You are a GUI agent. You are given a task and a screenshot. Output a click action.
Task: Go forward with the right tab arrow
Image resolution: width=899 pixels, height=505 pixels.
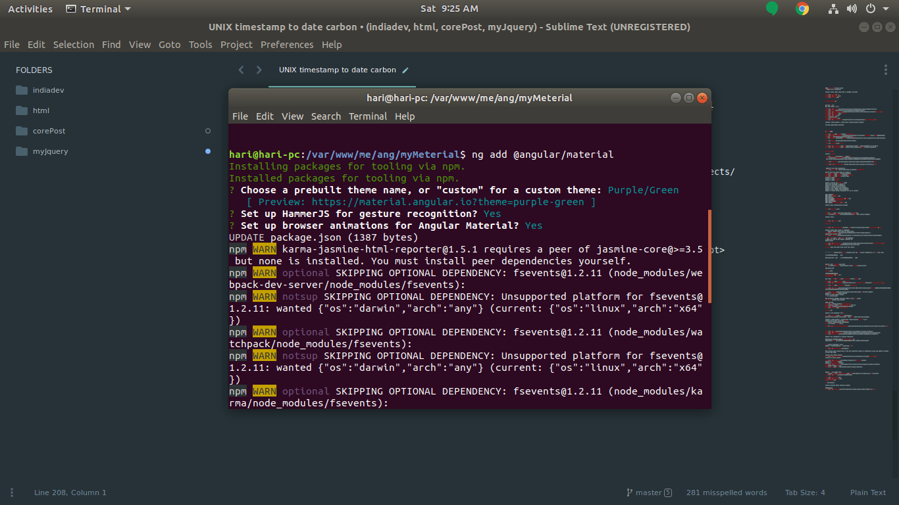pos(259,70)
